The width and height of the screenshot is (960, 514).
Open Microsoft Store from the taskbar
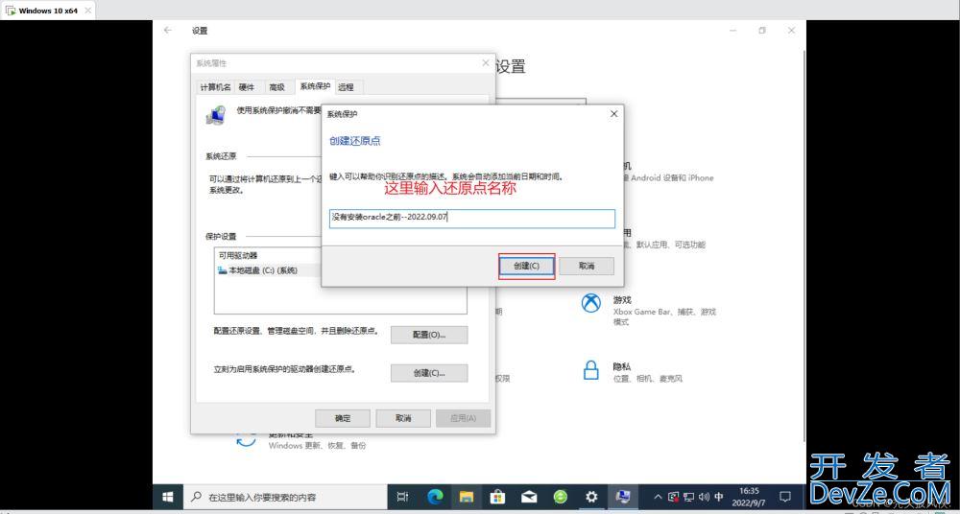click(x=497, y=496)
